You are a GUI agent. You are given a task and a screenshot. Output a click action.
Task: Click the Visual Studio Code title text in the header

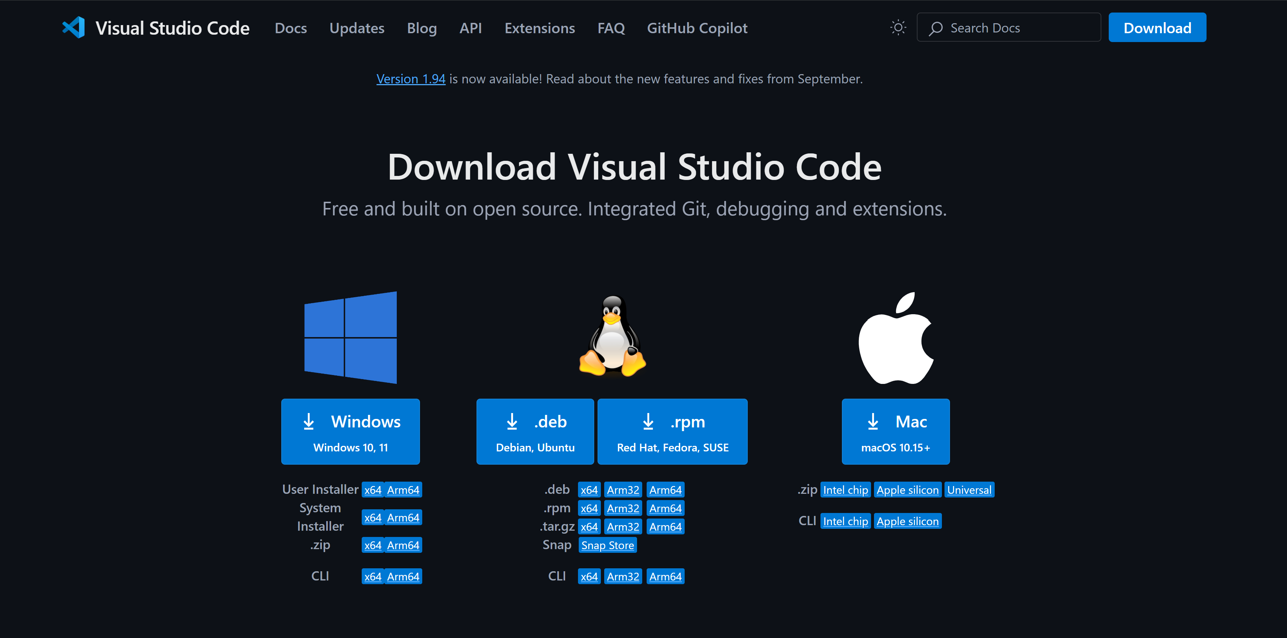(172, 28)
